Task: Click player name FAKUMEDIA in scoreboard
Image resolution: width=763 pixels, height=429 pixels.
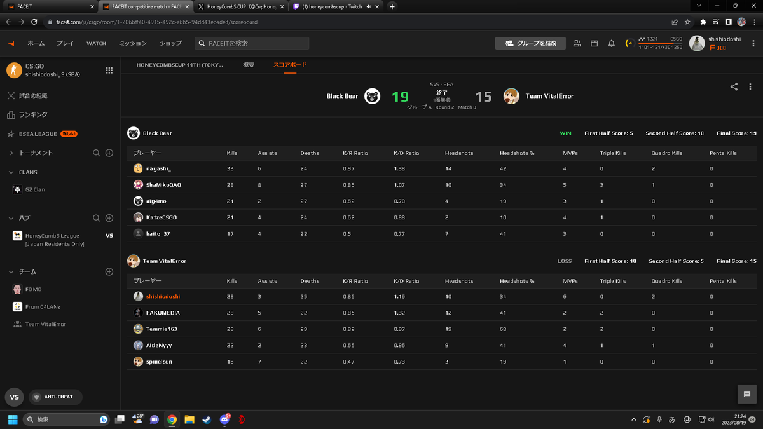Action: pos(163,313)
